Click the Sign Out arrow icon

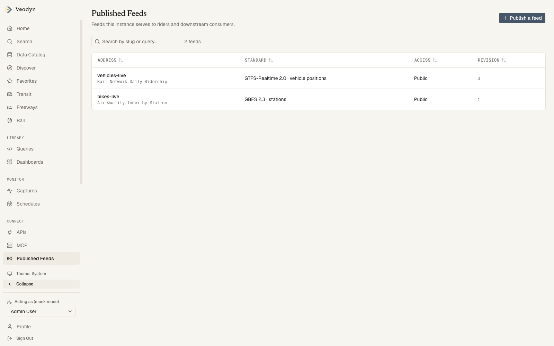[x=10, y=338]
